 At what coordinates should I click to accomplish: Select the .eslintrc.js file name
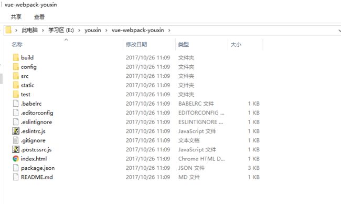[33, 131]
